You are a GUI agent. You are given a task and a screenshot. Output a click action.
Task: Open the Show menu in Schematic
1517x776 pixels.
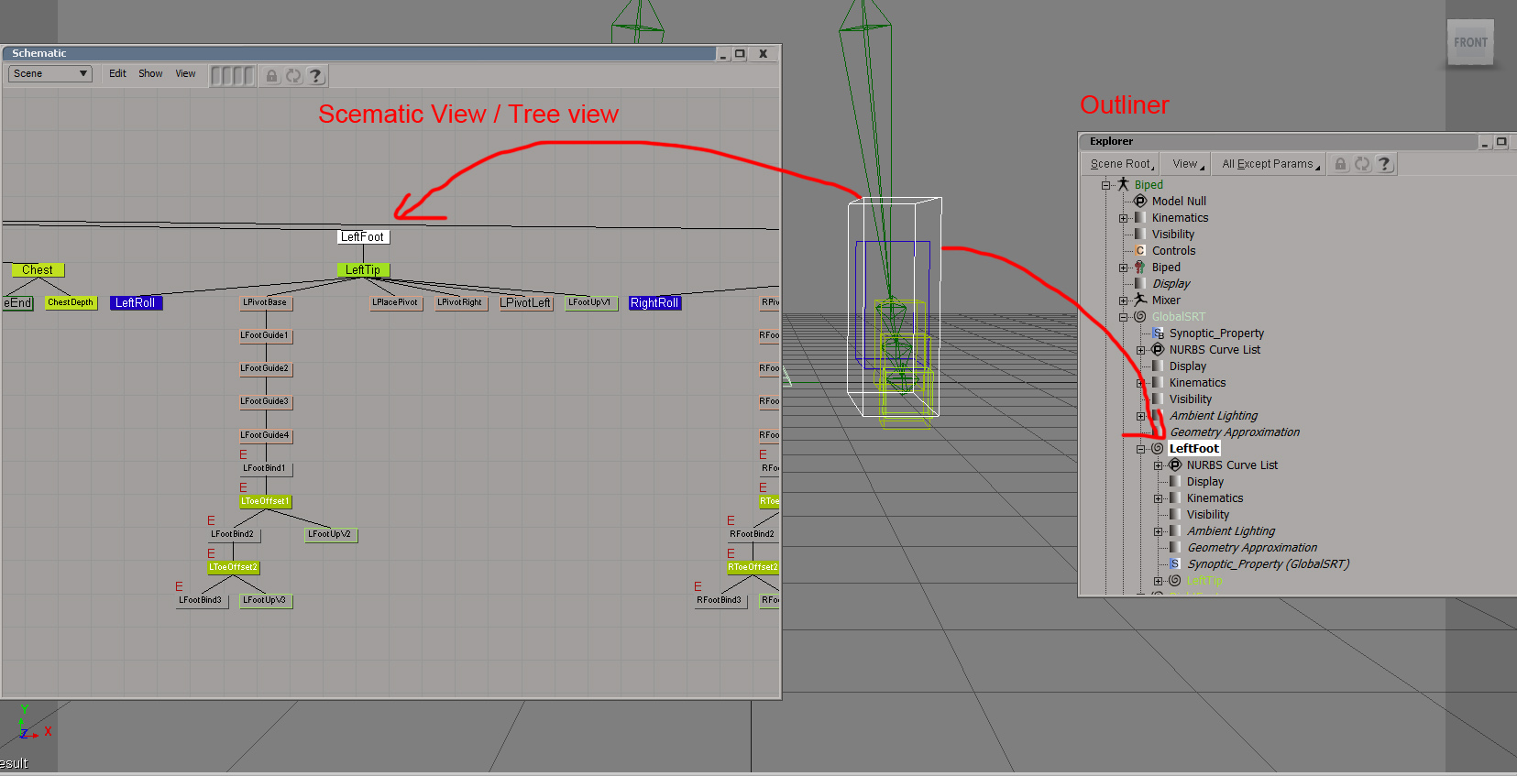coord(150,73)
